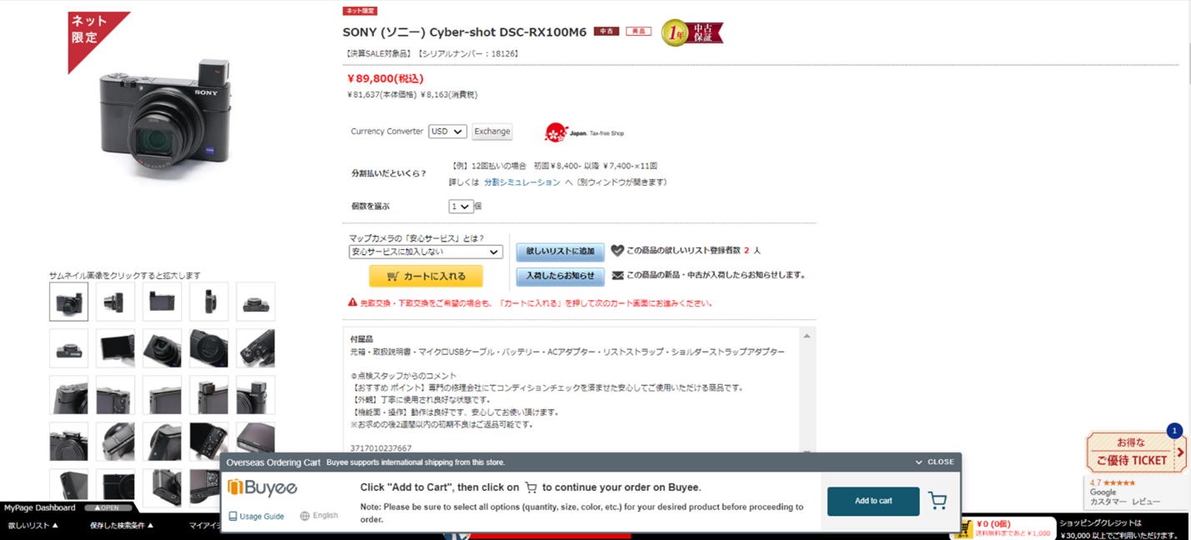
Task: Click the 3717010237667 product code text
Action: pos(380,448)
